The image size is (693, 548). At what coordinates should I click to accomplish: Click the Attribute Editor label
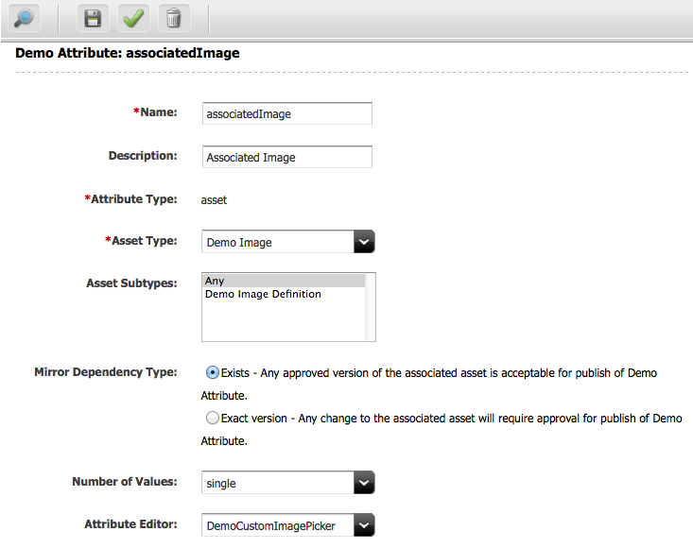click(130, 523)
